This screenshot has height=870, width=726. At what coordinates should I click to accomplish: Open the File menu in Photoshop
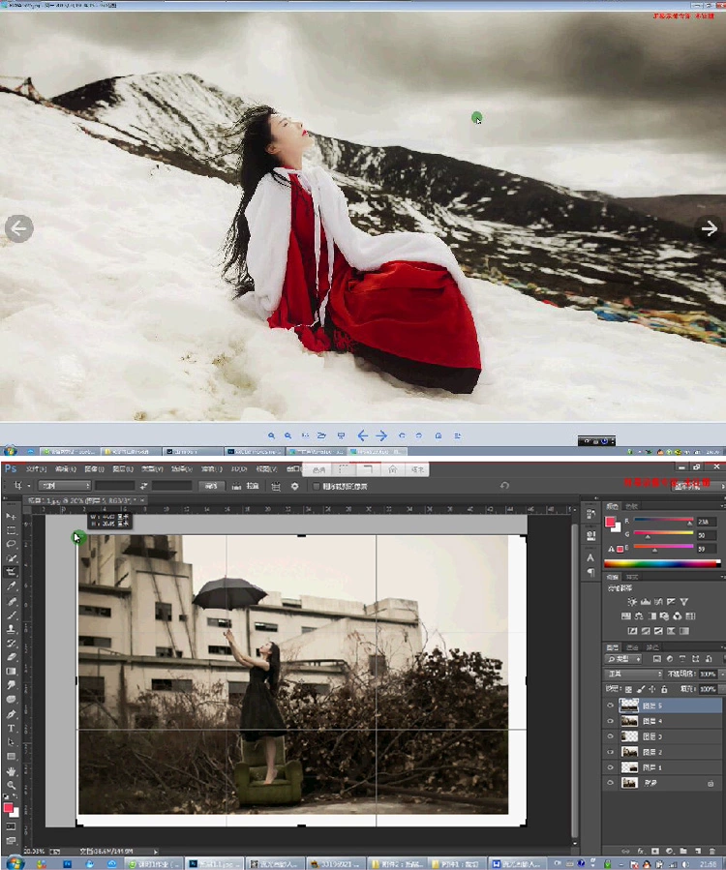(x=36, y=468)
